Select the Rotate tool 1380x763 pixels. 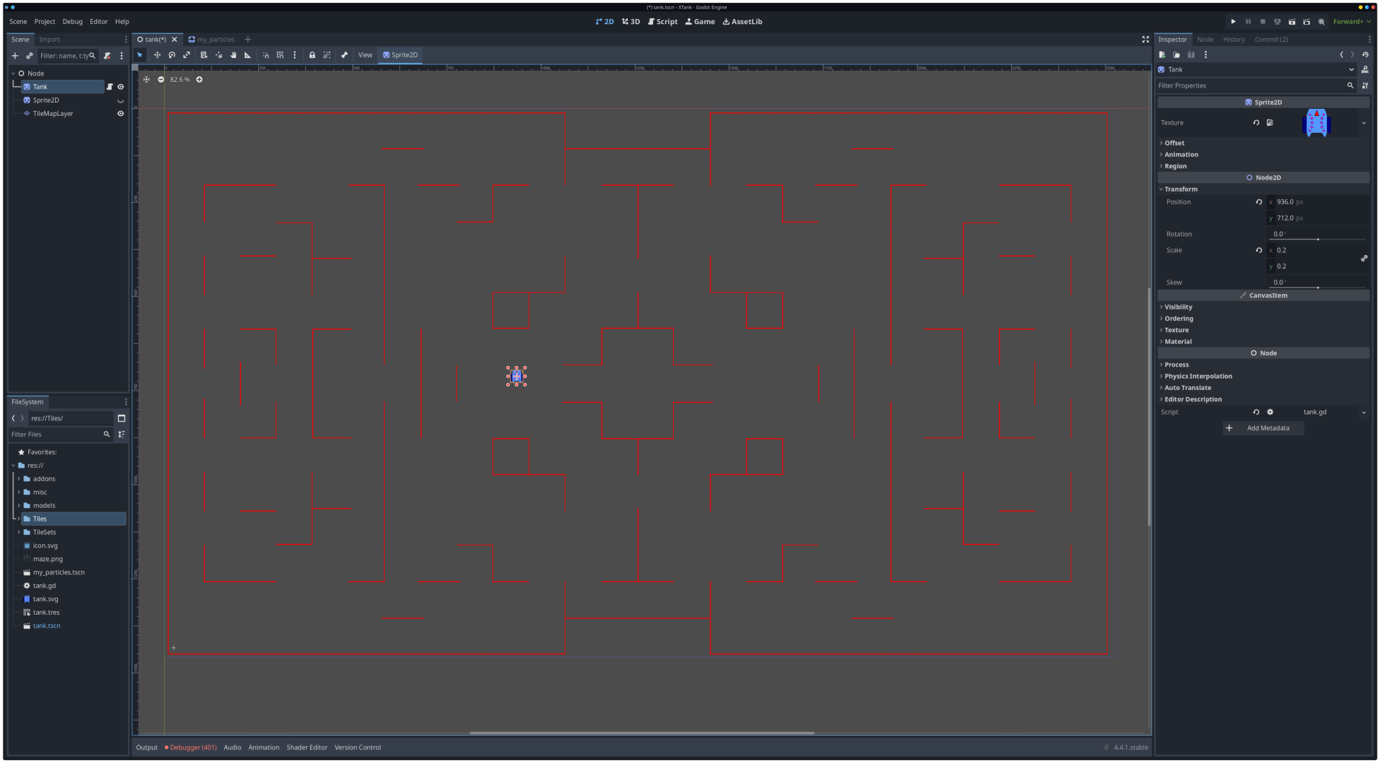point(172,55)
